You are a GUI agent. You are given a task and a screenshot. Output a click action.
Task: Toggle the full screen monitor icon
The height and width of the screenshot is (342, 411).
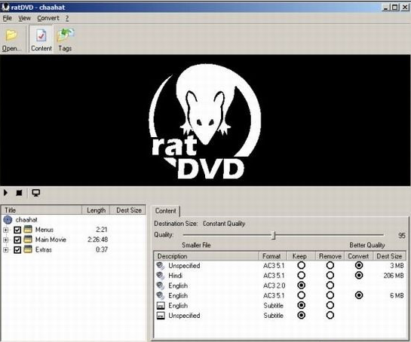pyautogui.click(x=36, y=193)
